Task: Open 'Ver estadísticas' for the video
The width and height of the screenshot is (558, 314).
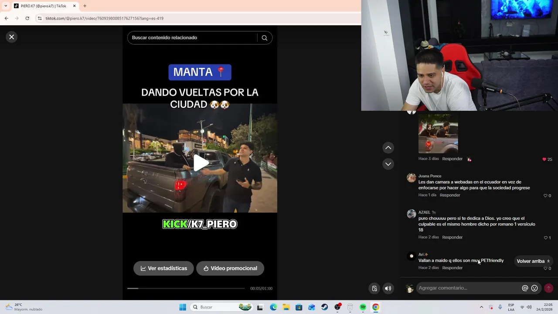Action: pos(163,268)
